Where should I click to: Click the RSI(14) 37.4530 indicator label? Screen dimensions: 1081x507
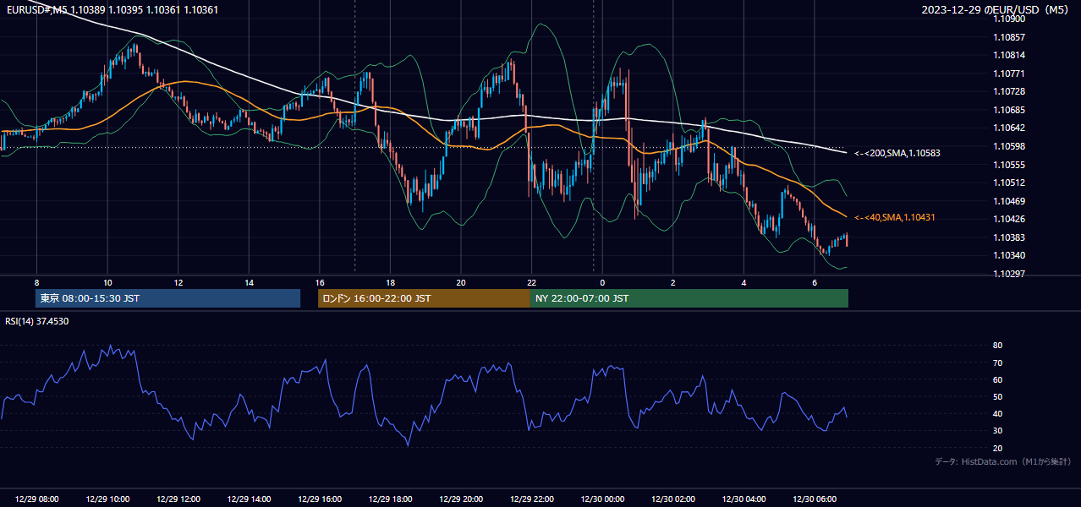coord(37,321)
